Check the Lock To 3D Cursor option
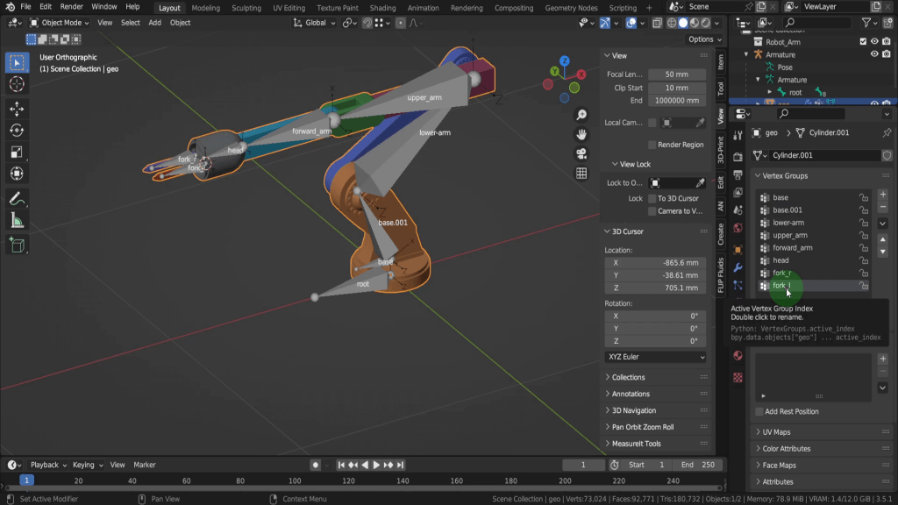 point(652,199)
